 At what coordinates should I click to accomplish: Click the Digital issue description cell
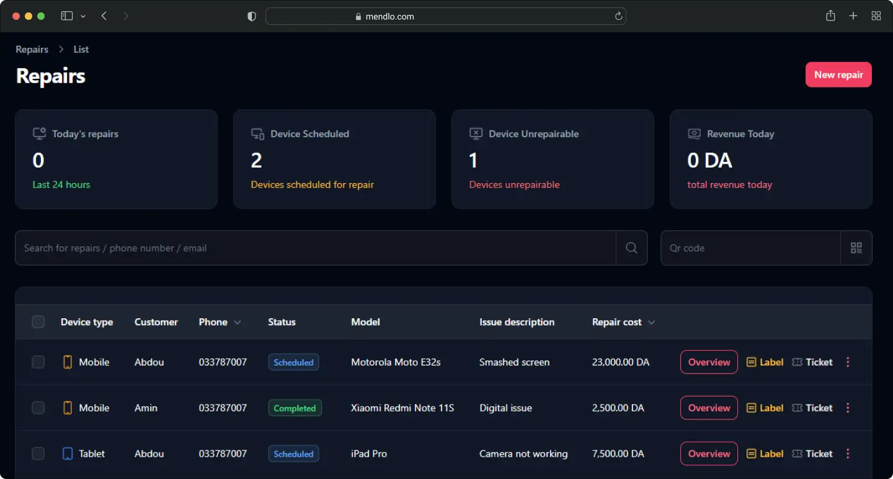pos(505,408)
